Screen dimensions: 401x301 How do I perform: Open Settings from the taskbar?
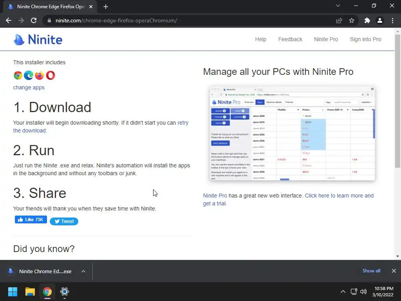coord(65,292)
